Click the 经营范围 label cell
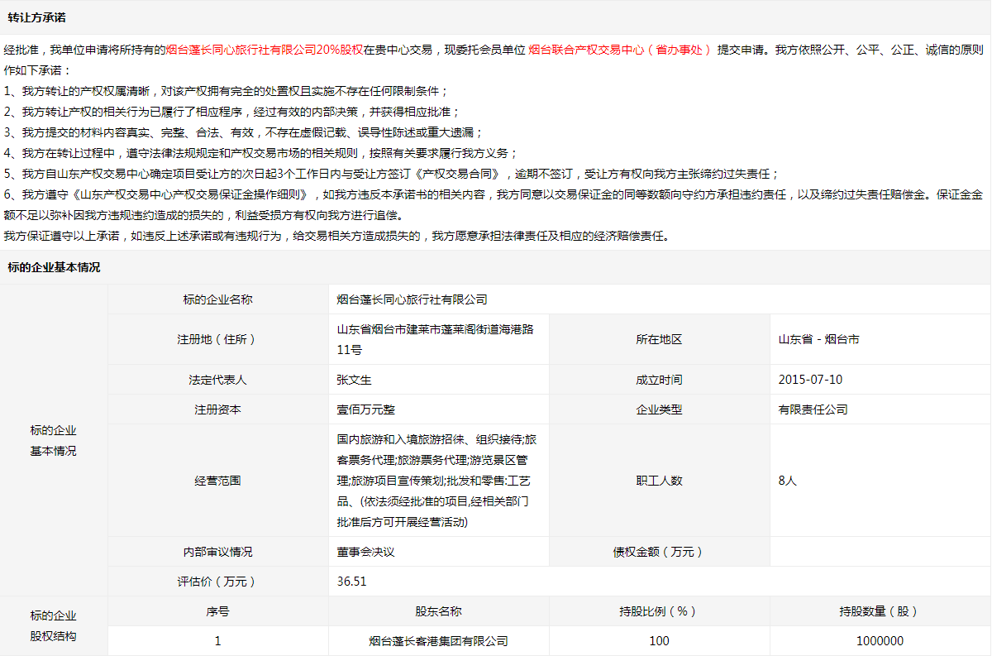The height and width of the screenshot is (656, 992). point(218,481)
